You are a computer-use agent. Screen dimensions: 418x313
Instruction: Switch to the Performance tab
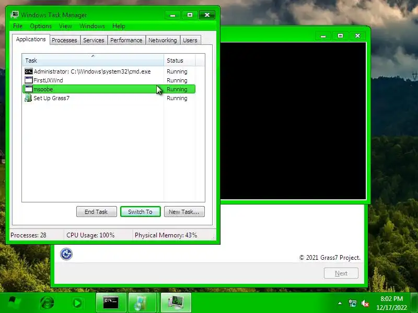(126, 40)
